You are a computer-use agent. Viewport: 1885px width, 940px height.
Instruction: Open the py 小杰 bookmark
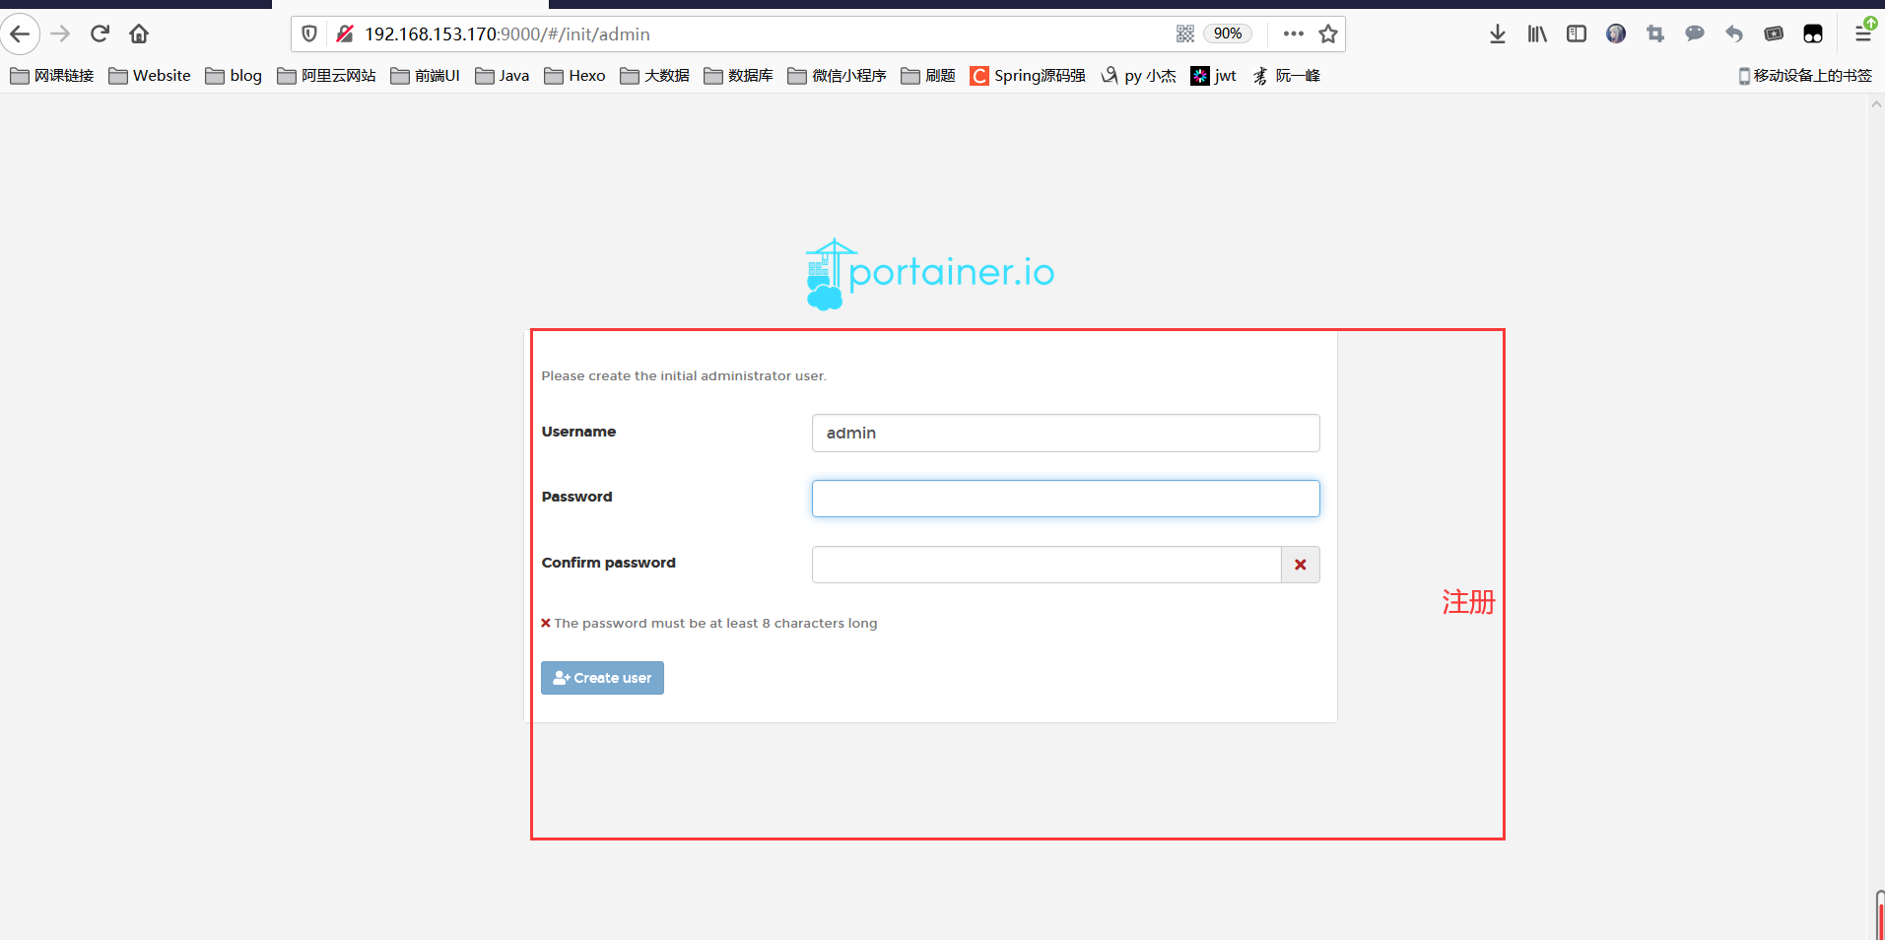(1138, 76)
